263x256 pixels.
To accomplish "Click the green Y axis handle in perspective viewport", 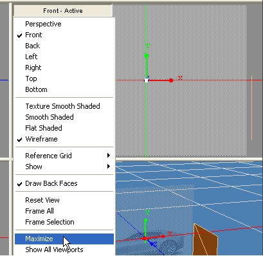I will 145,220.
